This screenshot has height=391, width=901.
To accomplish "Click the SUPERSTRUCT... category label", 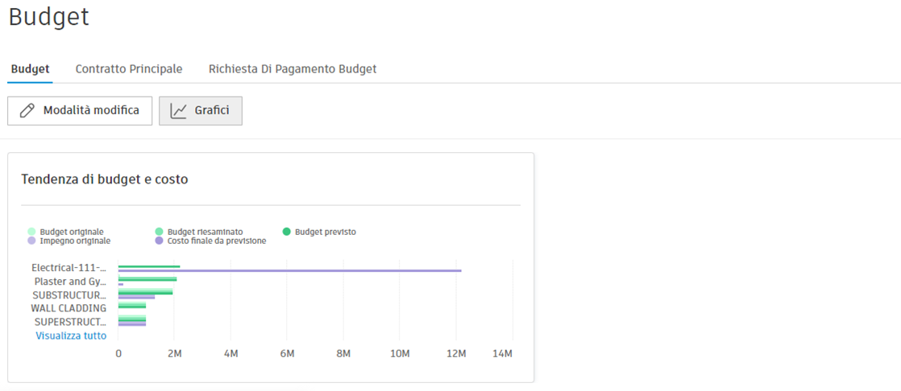I will pyautogui.click(x=71, y=322).
